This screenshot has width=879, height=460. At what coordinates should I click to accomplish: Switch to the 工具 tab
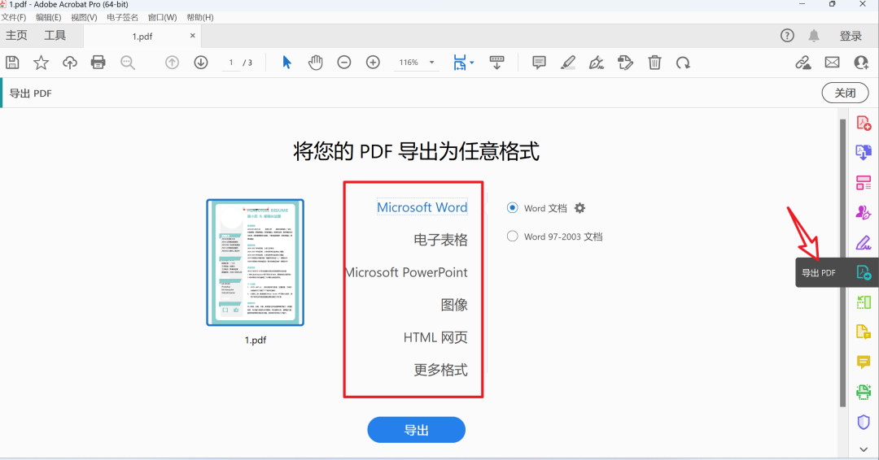pos(55,36)
